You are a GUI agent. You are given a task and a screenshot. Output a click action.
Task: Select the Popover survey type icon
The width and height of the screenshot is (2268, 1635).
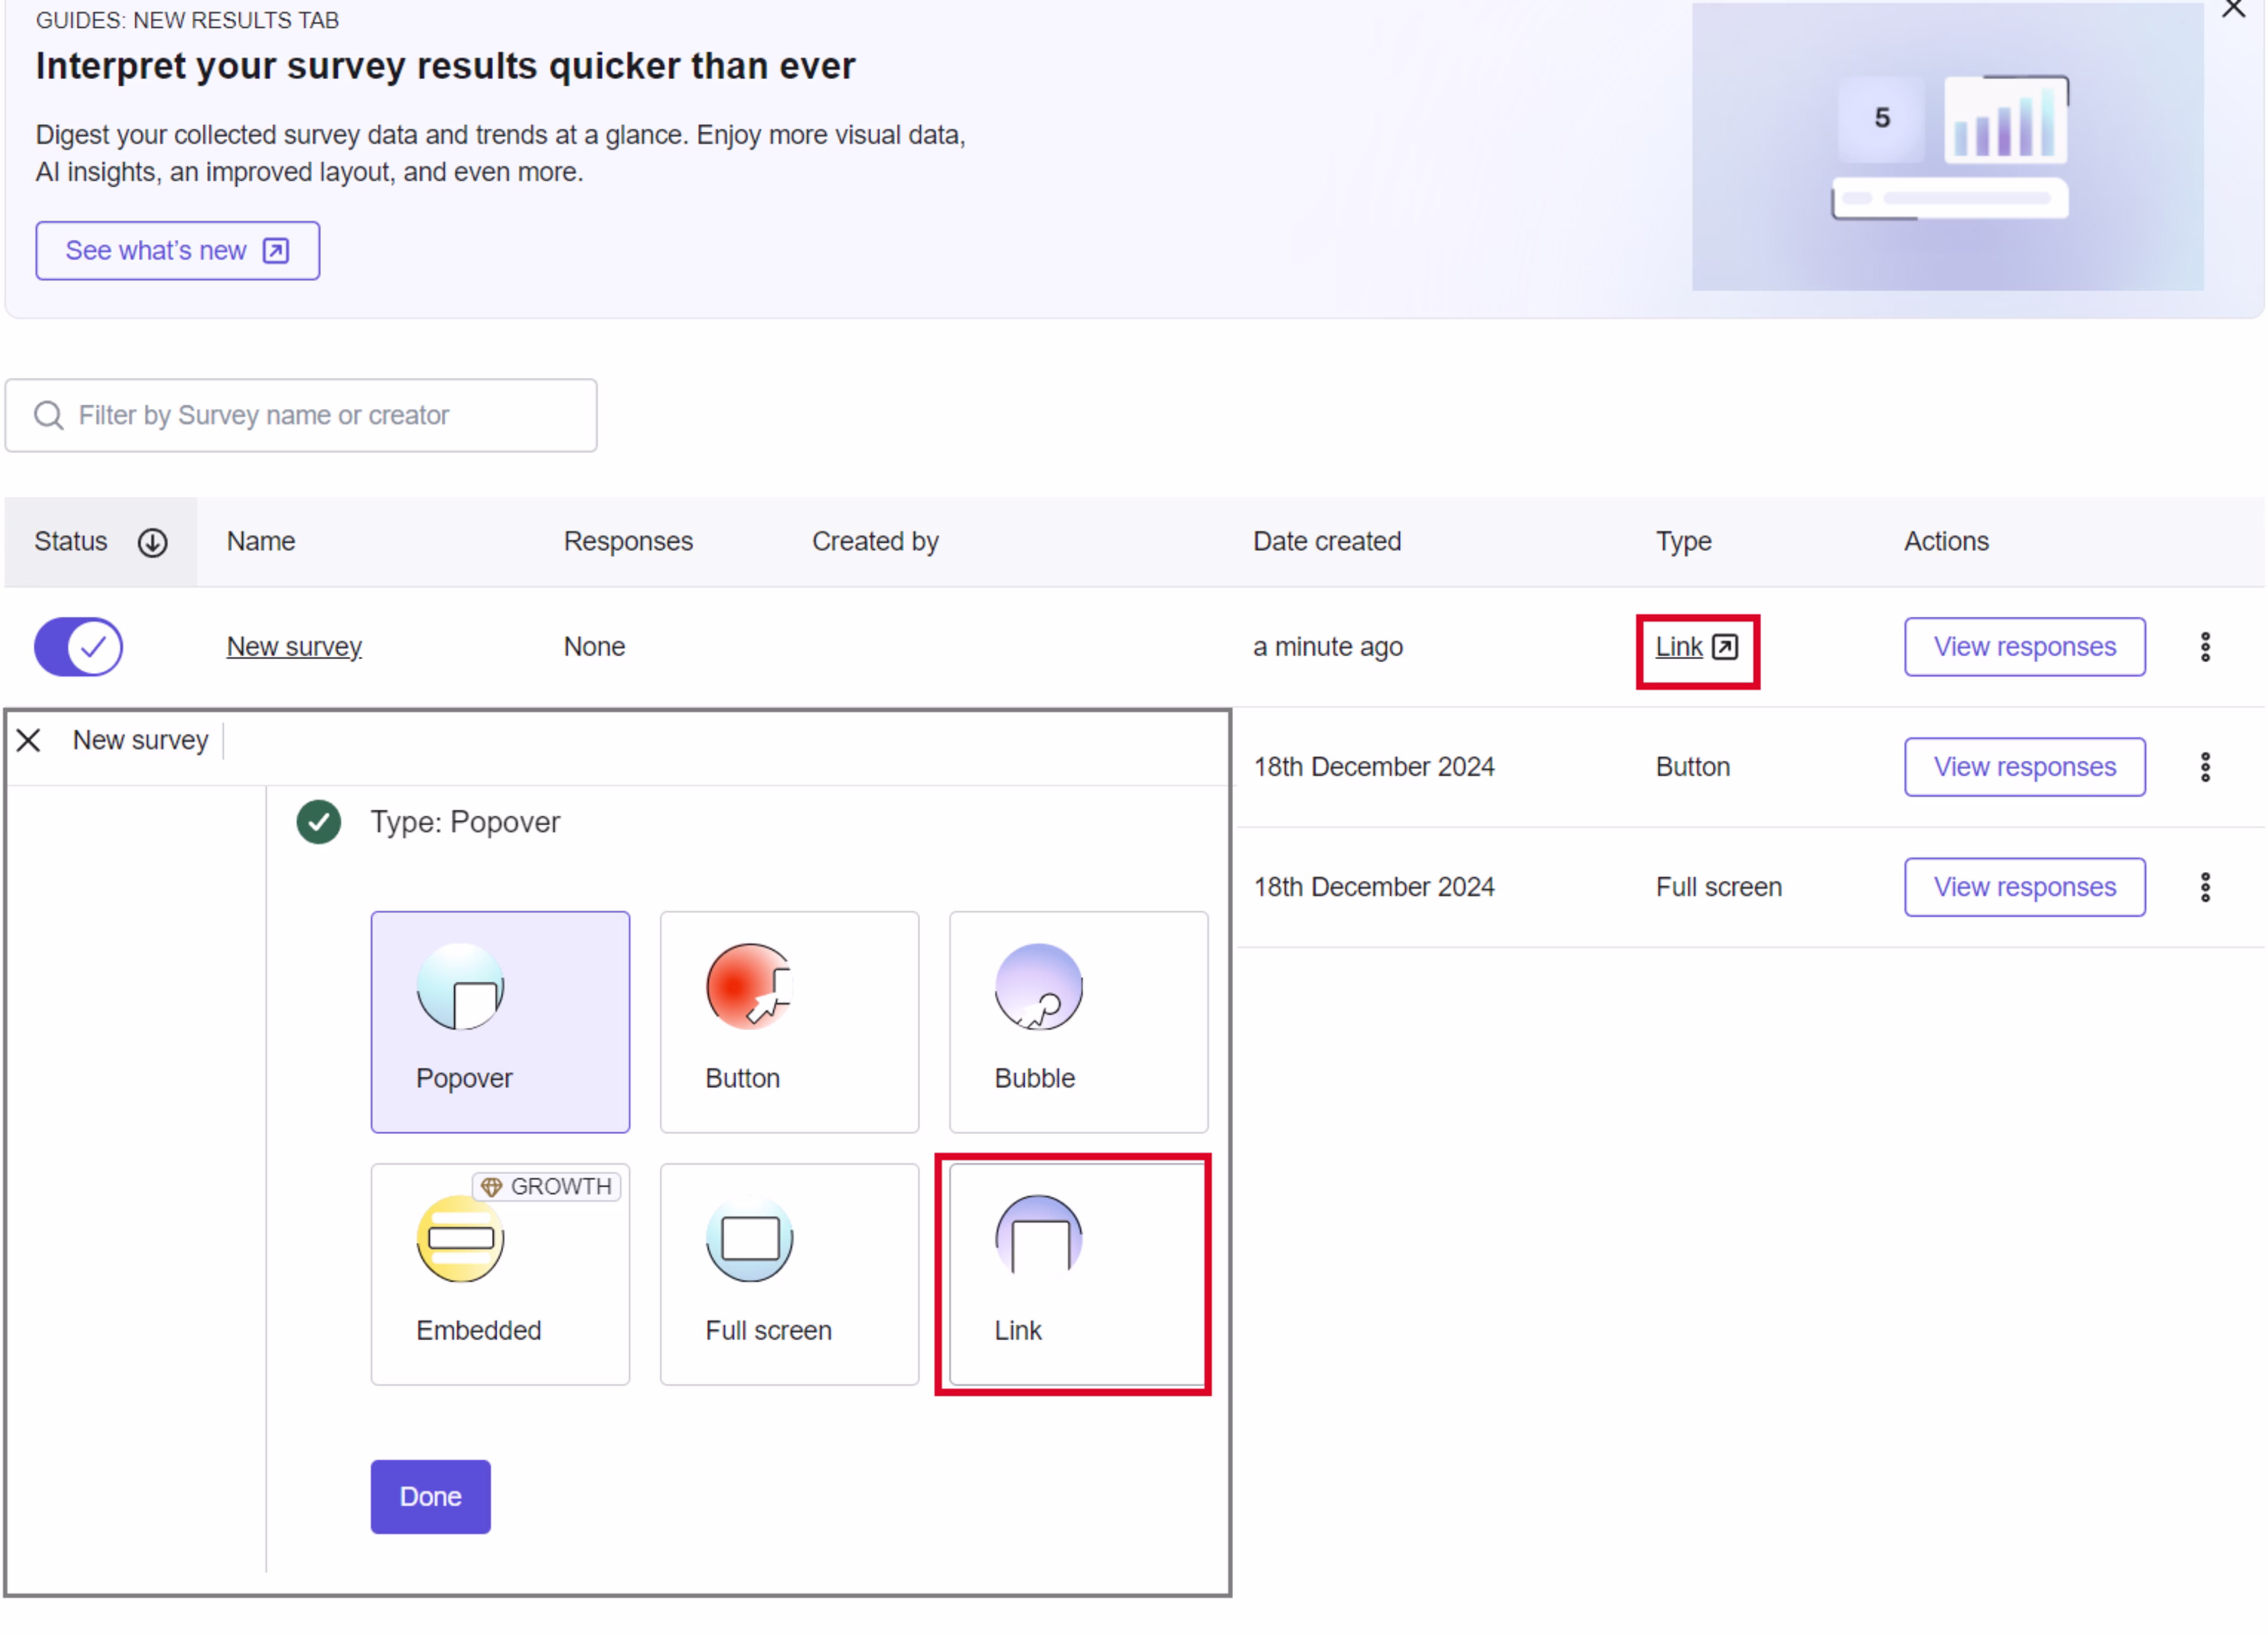coord(460,986)
